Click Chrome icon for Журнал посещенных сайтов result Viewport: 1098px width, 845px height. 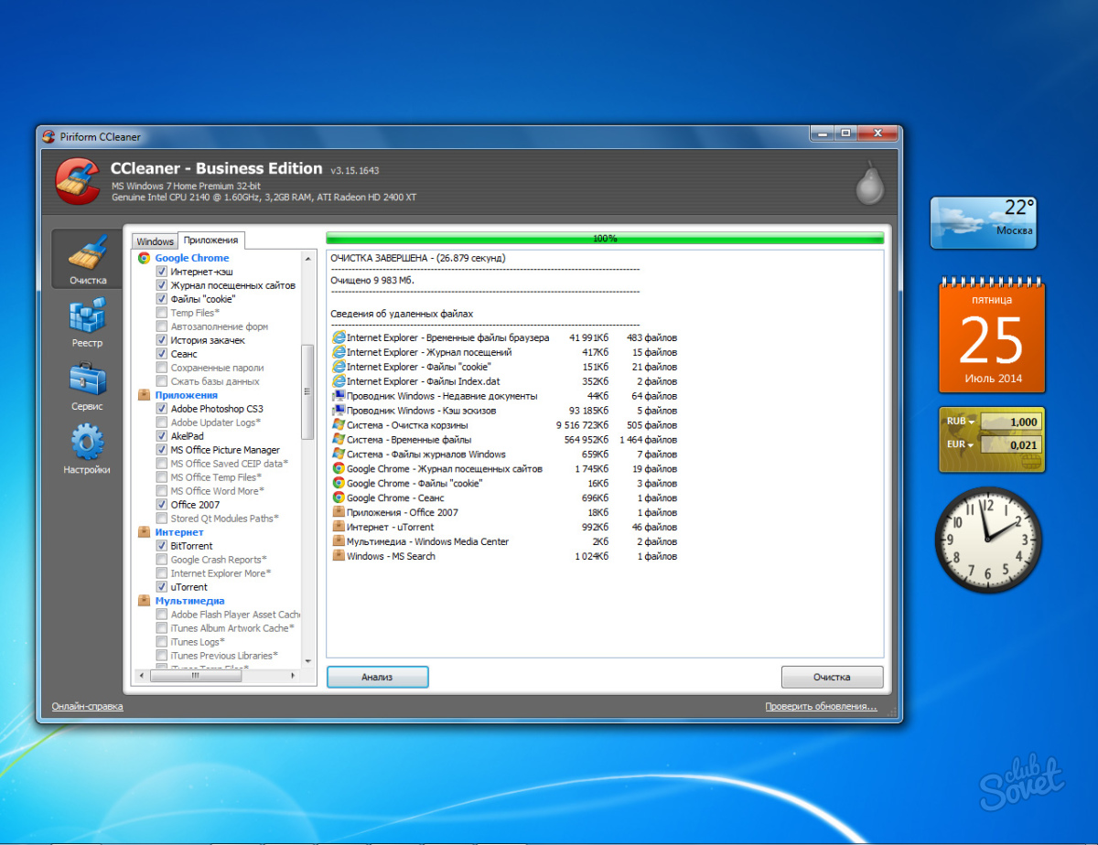pos(339,469)
